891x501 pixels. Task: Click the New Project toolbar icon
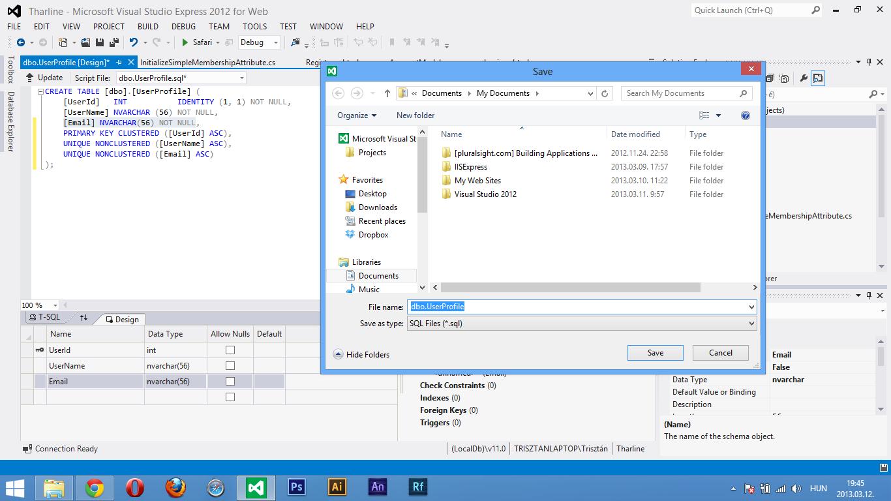coord(63,42)
